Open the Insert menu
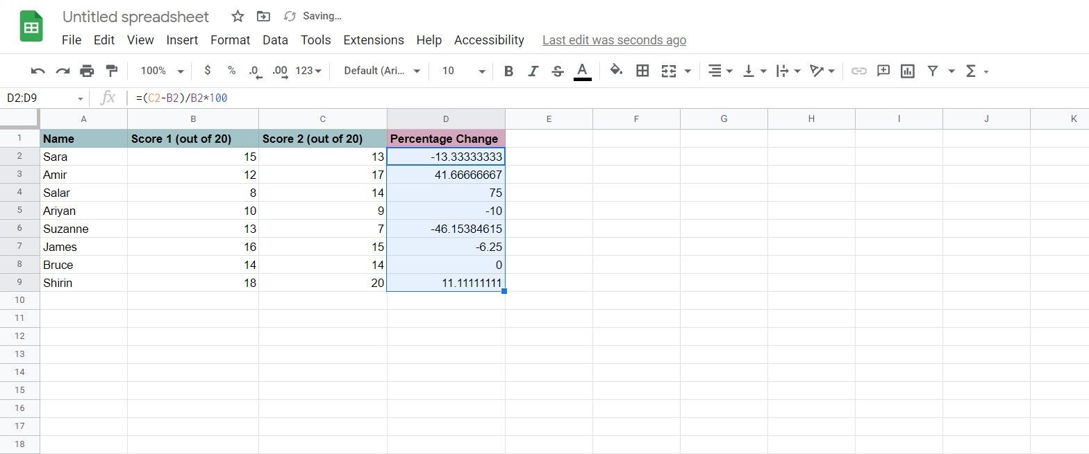The image size is (1089, 454). coord(182,40)
